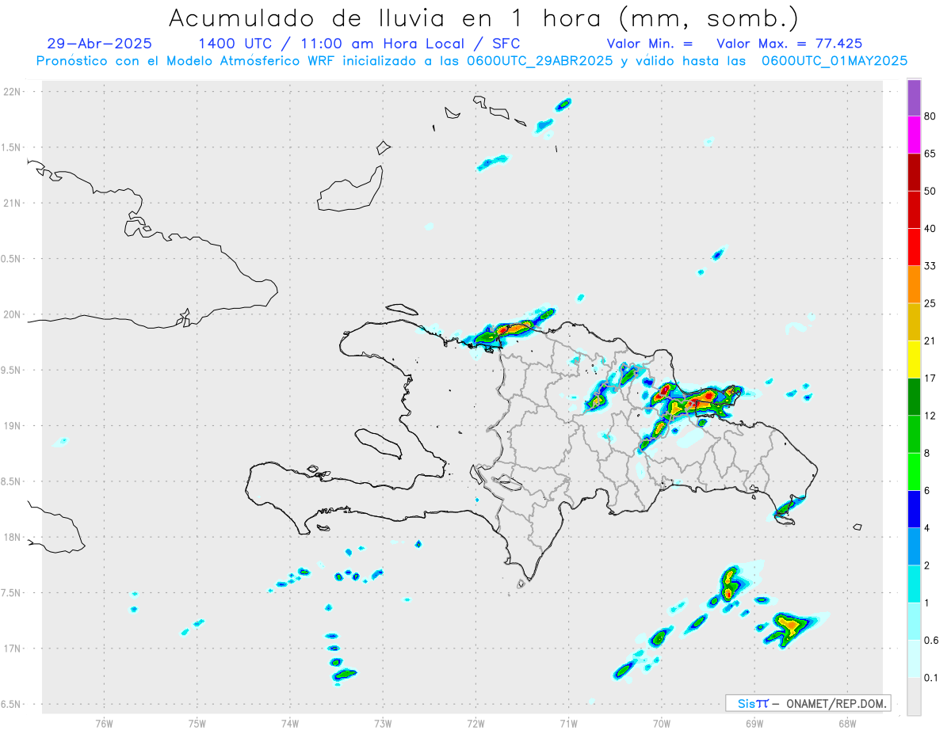Click the '80' value on the color scale

point(930,116)
